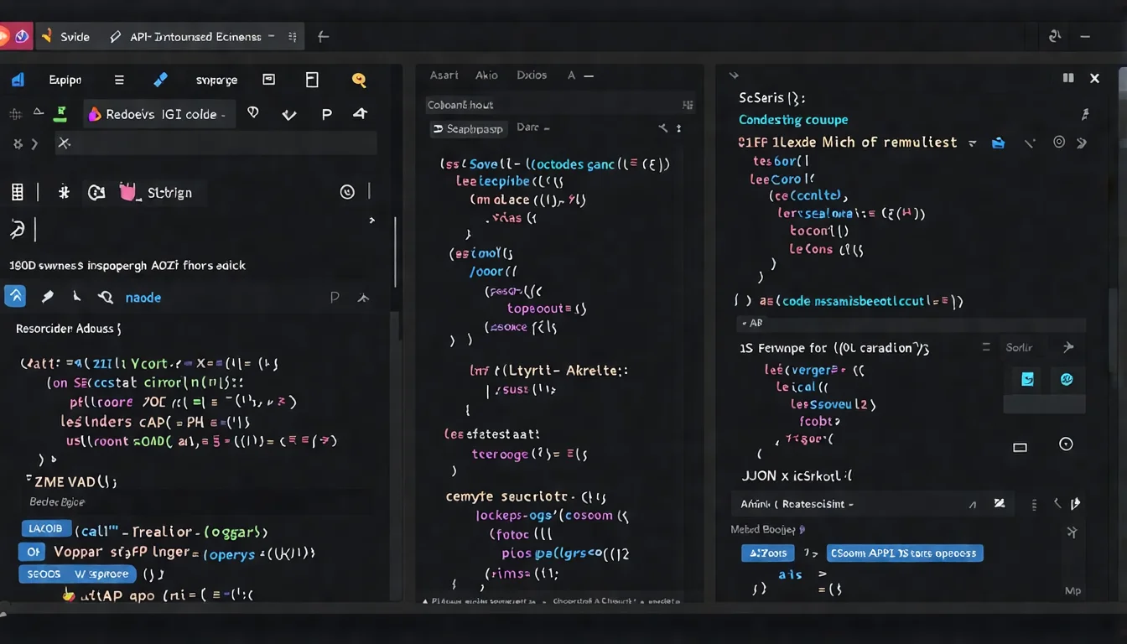Click the Condesting couupe link
Screen dimensions: 1127x644
click(793, 120)
